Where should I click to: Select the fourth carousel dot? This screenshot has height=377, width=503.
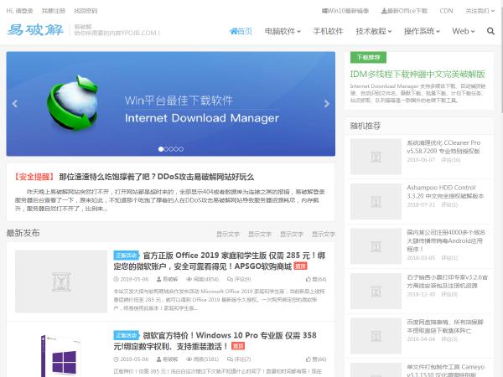pyautogui.click(x=176, y=149)
